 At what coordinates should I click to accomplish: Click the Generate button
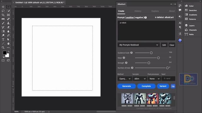(x=127, y=86)
